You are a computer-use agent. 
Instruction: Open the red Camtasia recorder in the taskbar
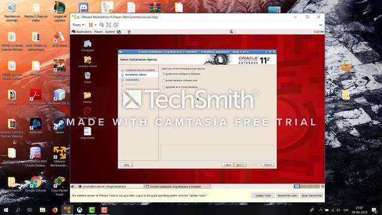click(104, 210)
